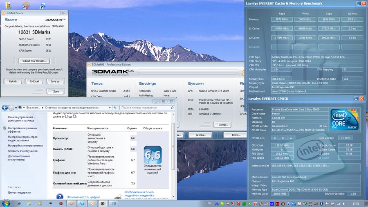Expand arrow after 'Все элем...' breadcrumb
The image size is (368, 207).
point(42,108)
